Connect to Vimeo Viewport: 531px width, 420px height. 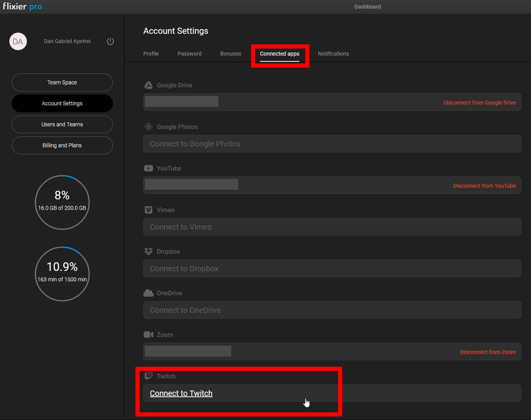click(x=332, y=227)
